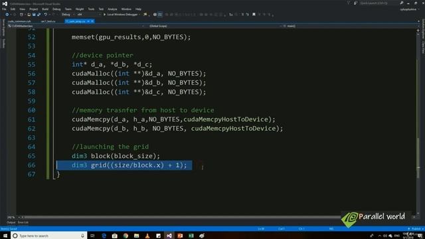Click the editor split handle icon
The height and width of the screenshot is (239, 425).
pyautogui.click(x=418, y=31)
